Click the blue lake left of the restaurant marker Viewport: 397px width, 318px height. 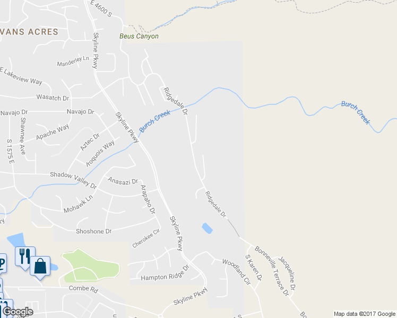(15, 240)
